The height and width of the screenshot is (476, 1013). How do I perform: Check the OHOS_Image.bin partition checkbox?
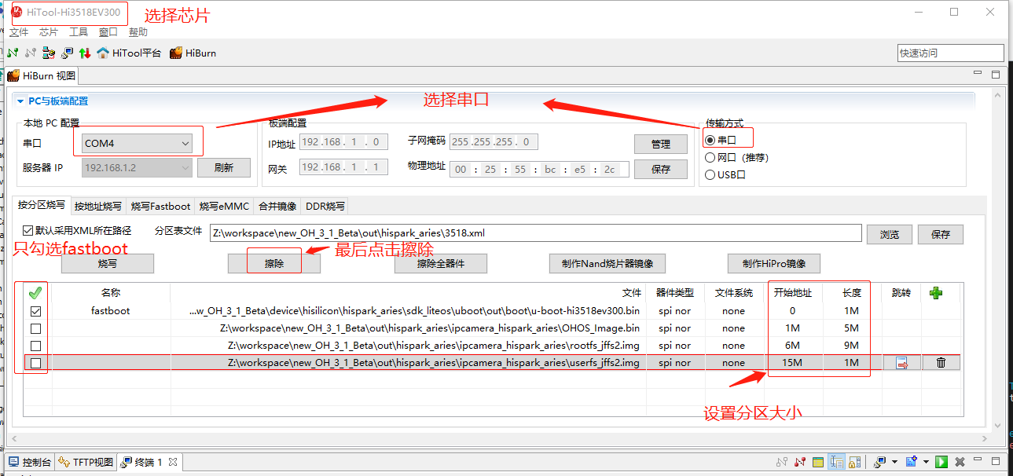click(x=35, y=328)
